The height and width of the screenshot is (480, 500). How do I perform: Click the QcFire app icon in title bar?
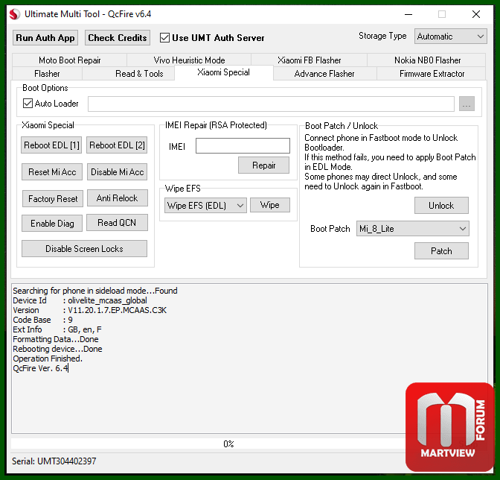14,14
